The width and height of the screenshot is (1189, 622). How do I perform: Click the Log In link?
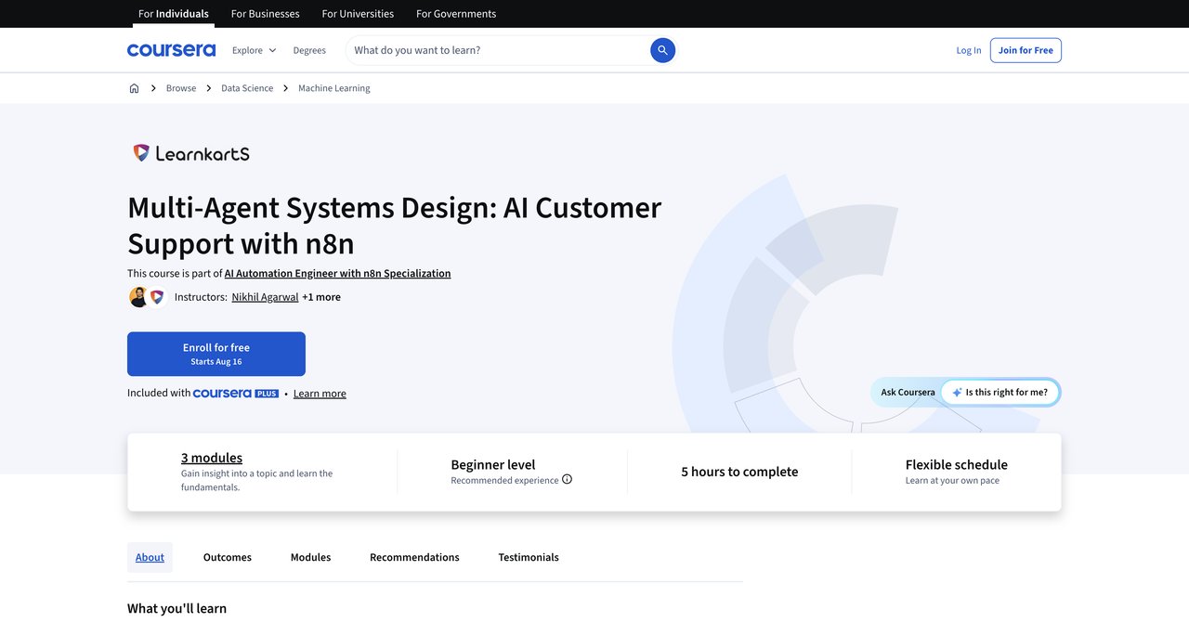point(969,50)
